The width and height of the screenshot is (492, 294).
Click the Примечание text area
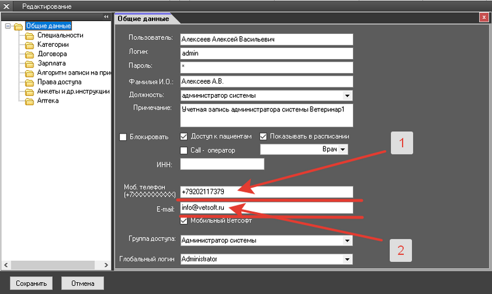pos(267,116)
